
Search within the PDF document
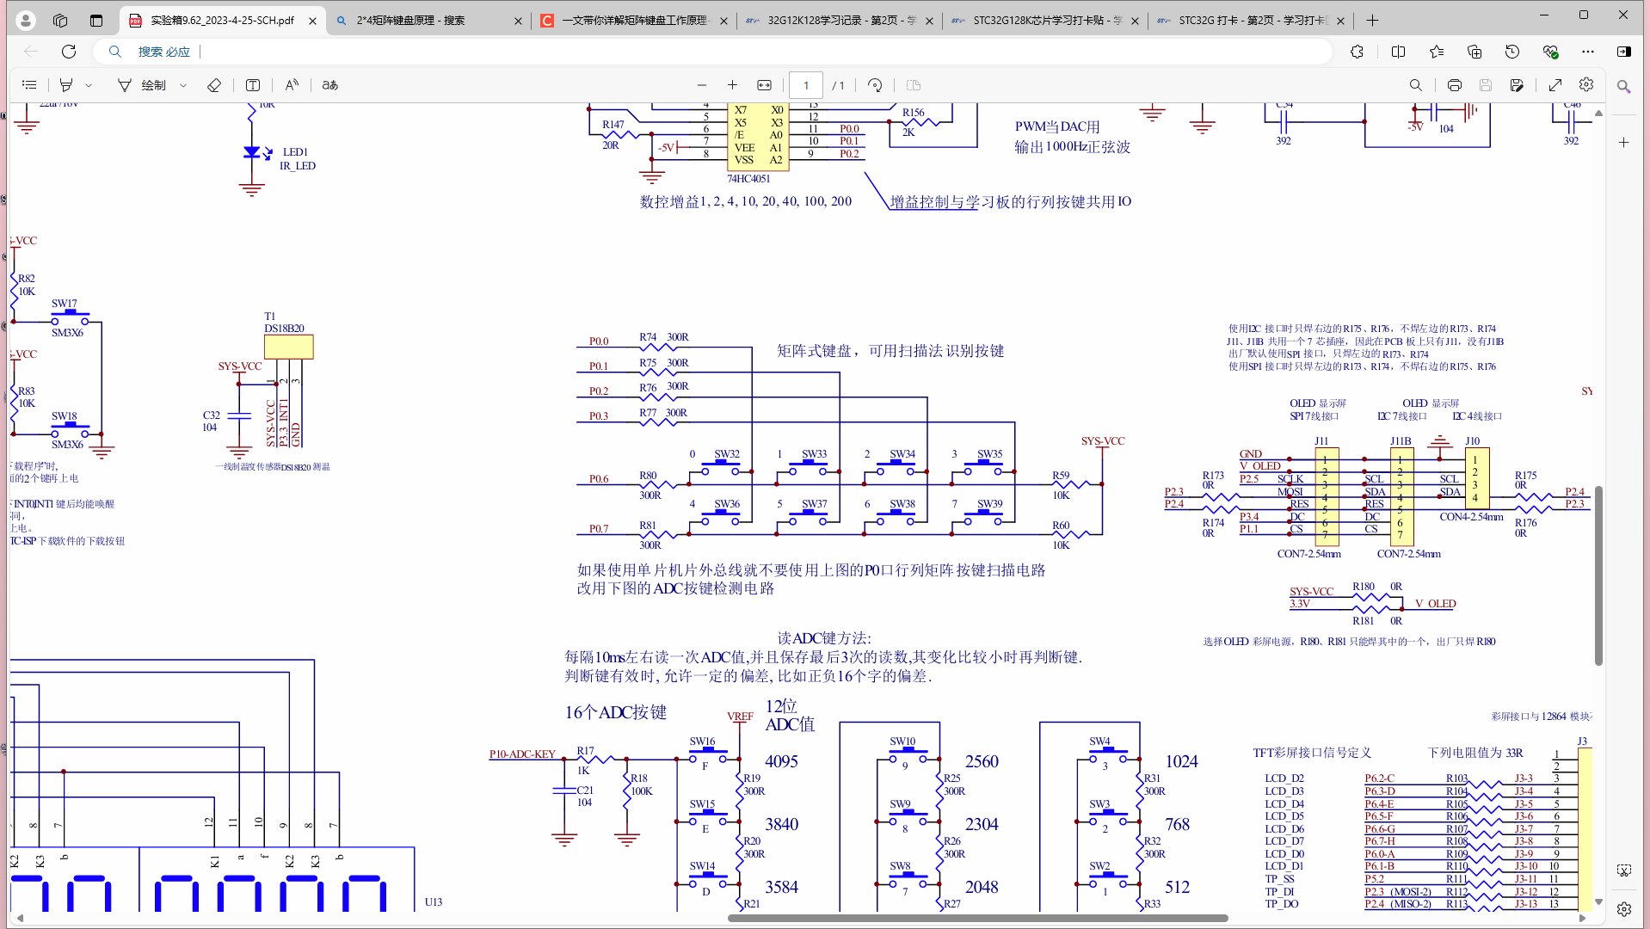click(1415, 85)
